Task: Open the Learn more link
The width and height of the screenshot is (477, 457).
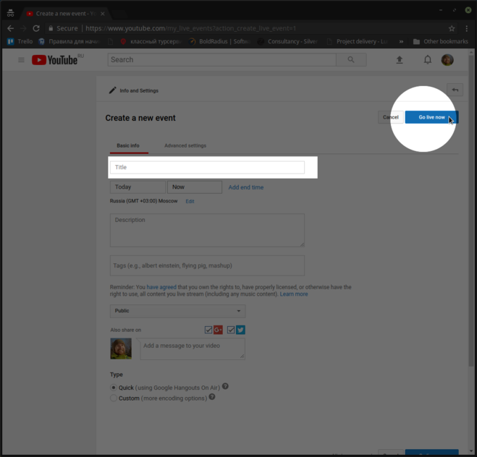Action: click(x=294, y=294)
